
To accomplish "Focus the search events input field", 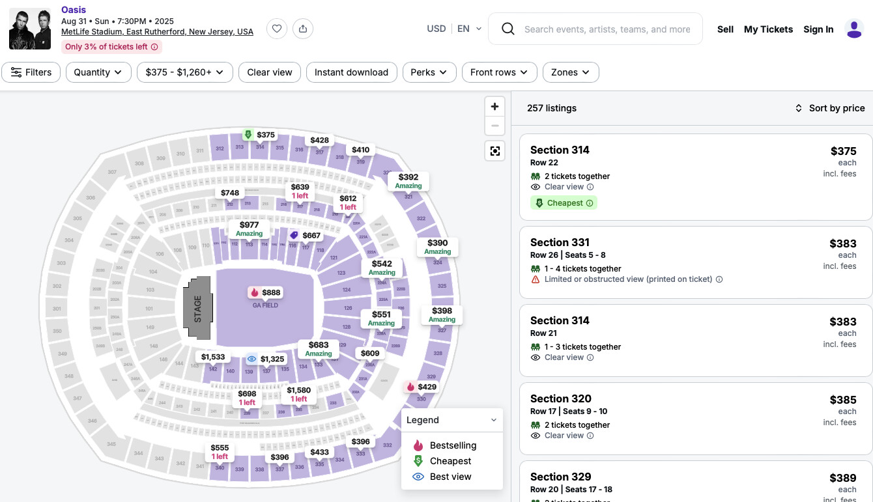I will [607, 29].
